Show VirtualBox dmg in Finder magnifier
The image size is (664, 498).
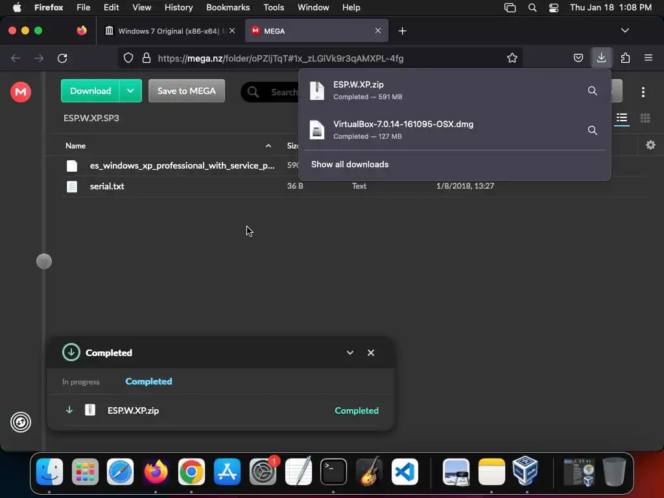pyautogui.click(x=593, y=130)
